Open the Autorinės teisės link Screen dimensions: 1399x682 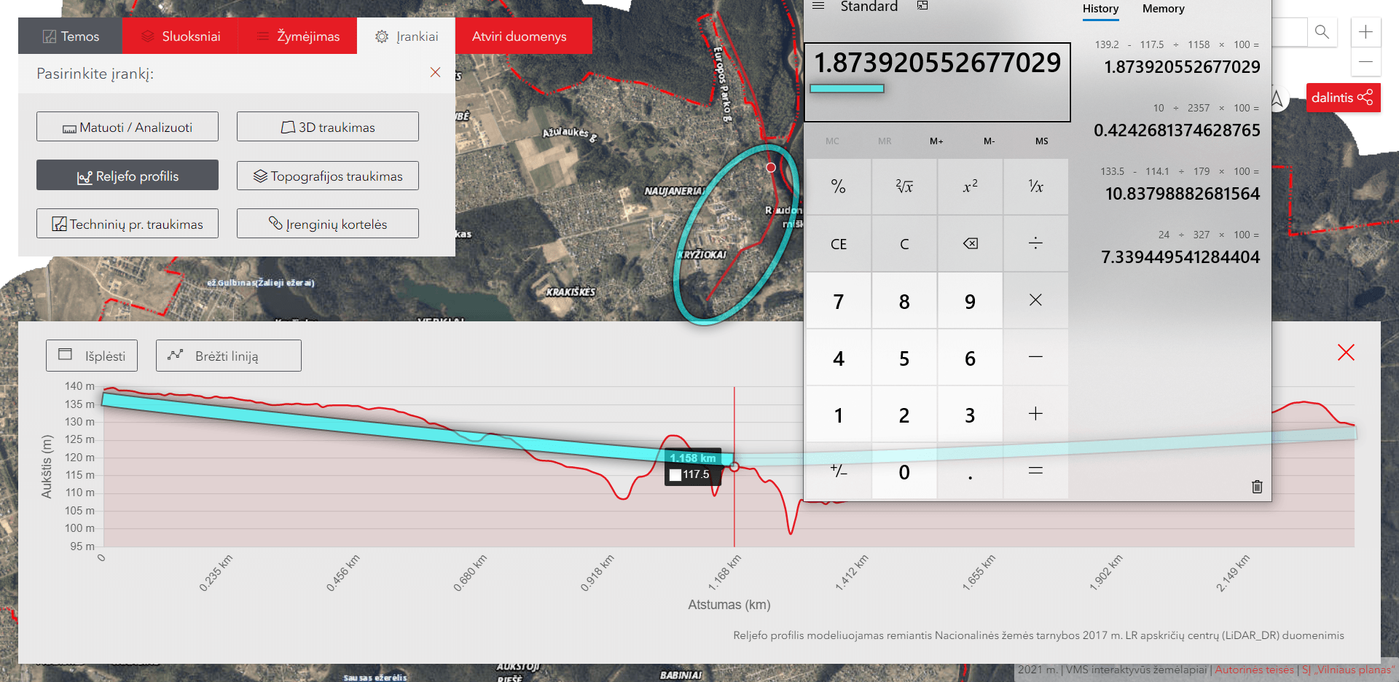pos(1254,670)
